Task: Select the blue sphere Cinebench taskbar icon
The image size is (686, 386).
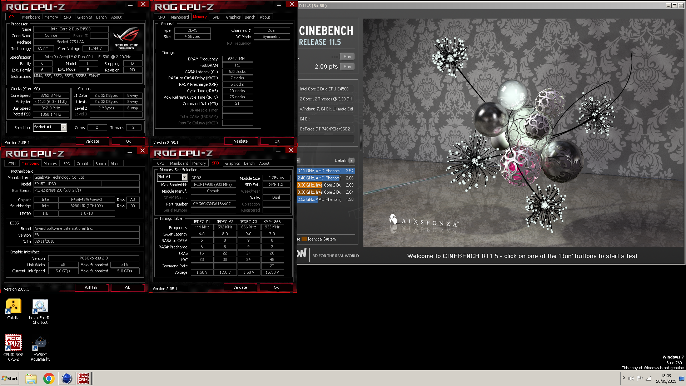Action: [66, 378]
